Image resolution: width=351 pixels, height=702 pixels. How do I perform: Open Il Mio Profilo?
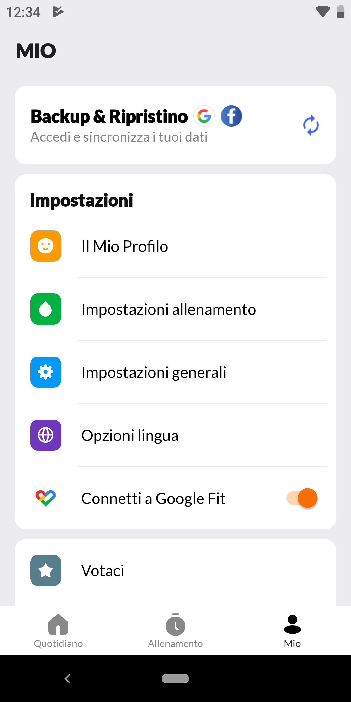pos(175,246)
